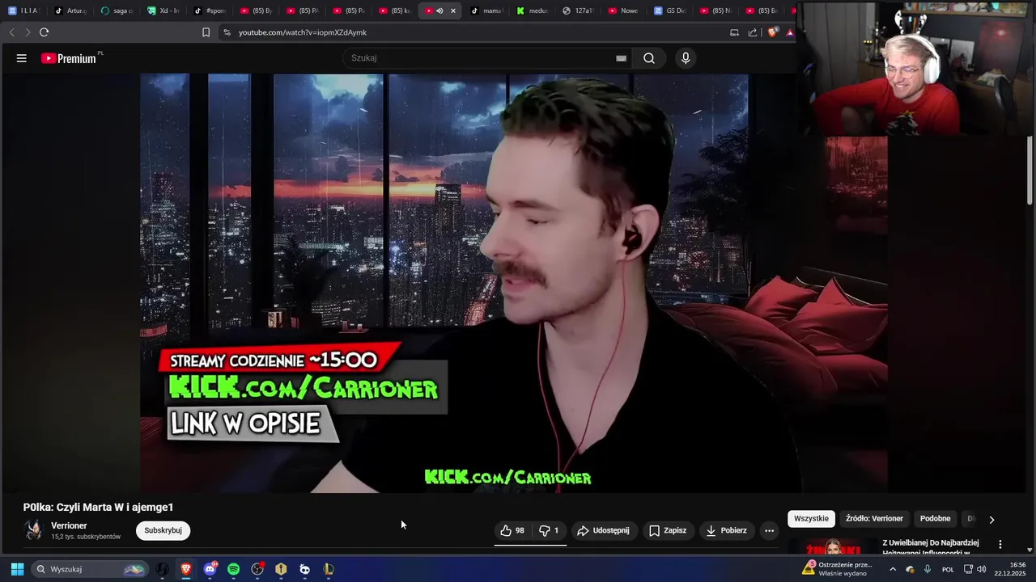Switch to the 'Nowe' YouTube browser tab

(624, 11)
